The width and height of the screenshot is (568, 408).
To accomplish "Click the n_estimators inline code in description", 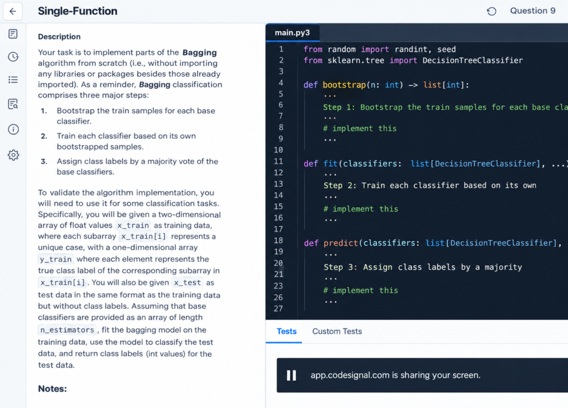I will pos(67,329).
